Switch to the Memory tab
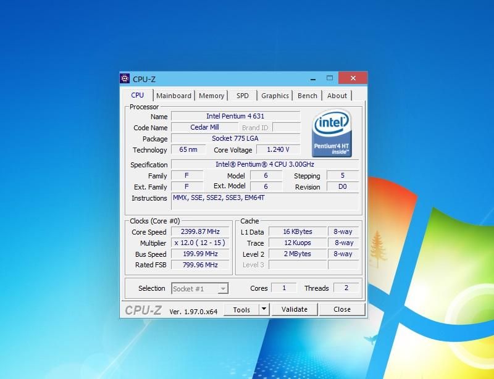Screen dimensions: 494x379 pos(211,96)
